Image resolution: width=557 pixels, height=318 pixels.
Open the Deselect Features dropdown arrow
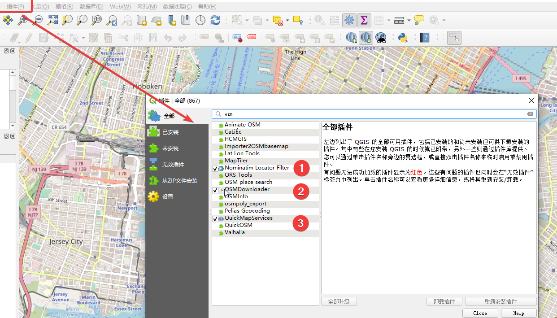click(x=287, y=20)
